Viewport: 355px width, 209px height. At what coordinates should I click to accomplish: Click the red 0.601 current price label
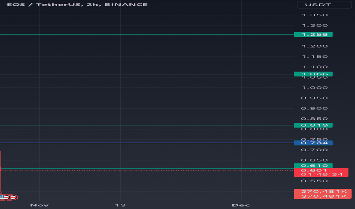pyautogui.click(x=321, y=173)
